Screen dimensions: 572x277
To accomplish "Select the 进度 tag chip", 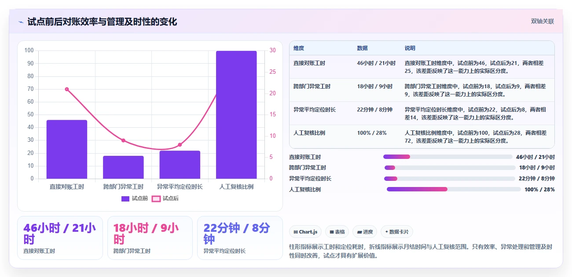I will point(365,232).
